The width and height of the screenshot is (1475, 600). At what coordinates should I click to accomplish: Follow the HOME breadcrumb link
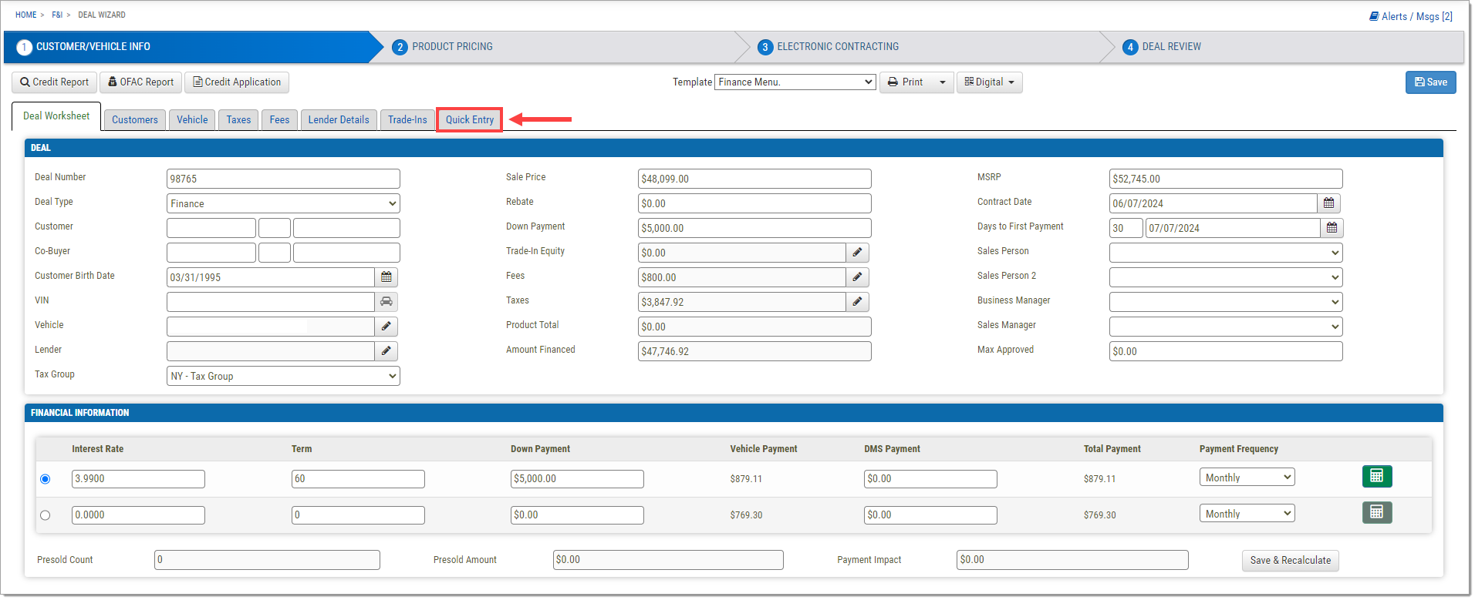click(25, 15)
